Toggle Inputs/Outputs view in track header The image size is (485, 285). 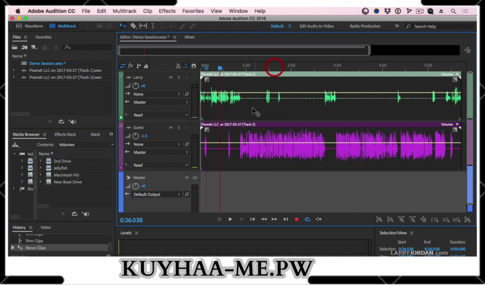pos(123,66)
